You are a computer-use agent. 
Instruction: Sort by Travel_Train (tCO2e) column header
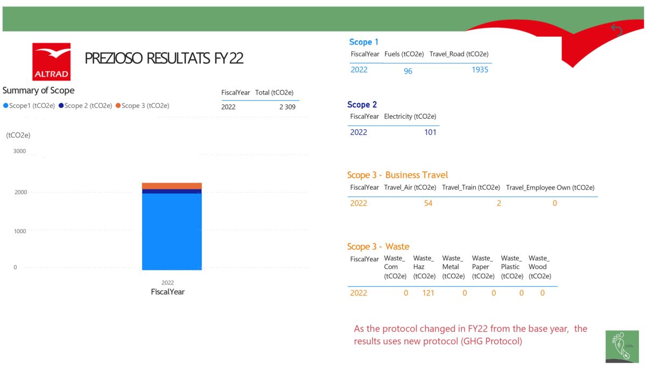coord(471,187)
